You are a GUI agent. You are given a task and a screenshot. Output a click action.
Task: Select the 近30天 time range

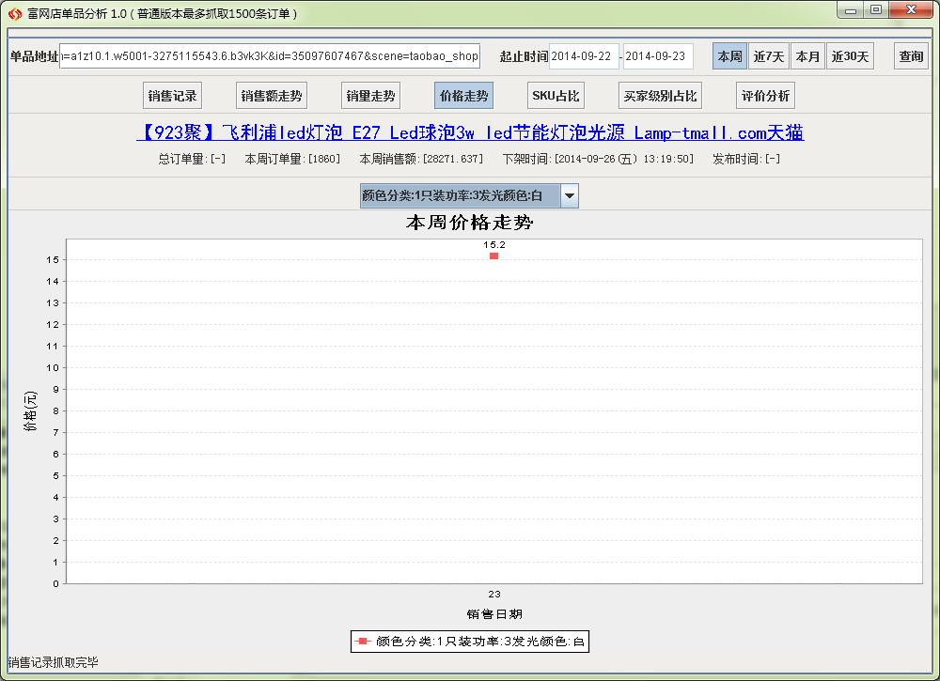849,55
